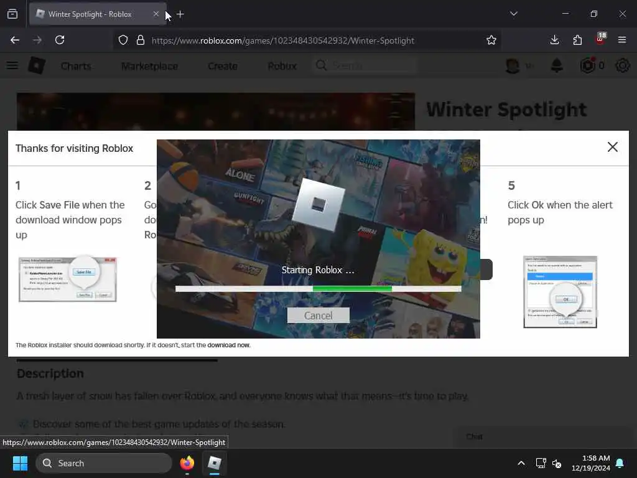Click the Winter Spotlight game title
Screen dimensions: 637x478
pyautogui.click(x=506, y=110)
